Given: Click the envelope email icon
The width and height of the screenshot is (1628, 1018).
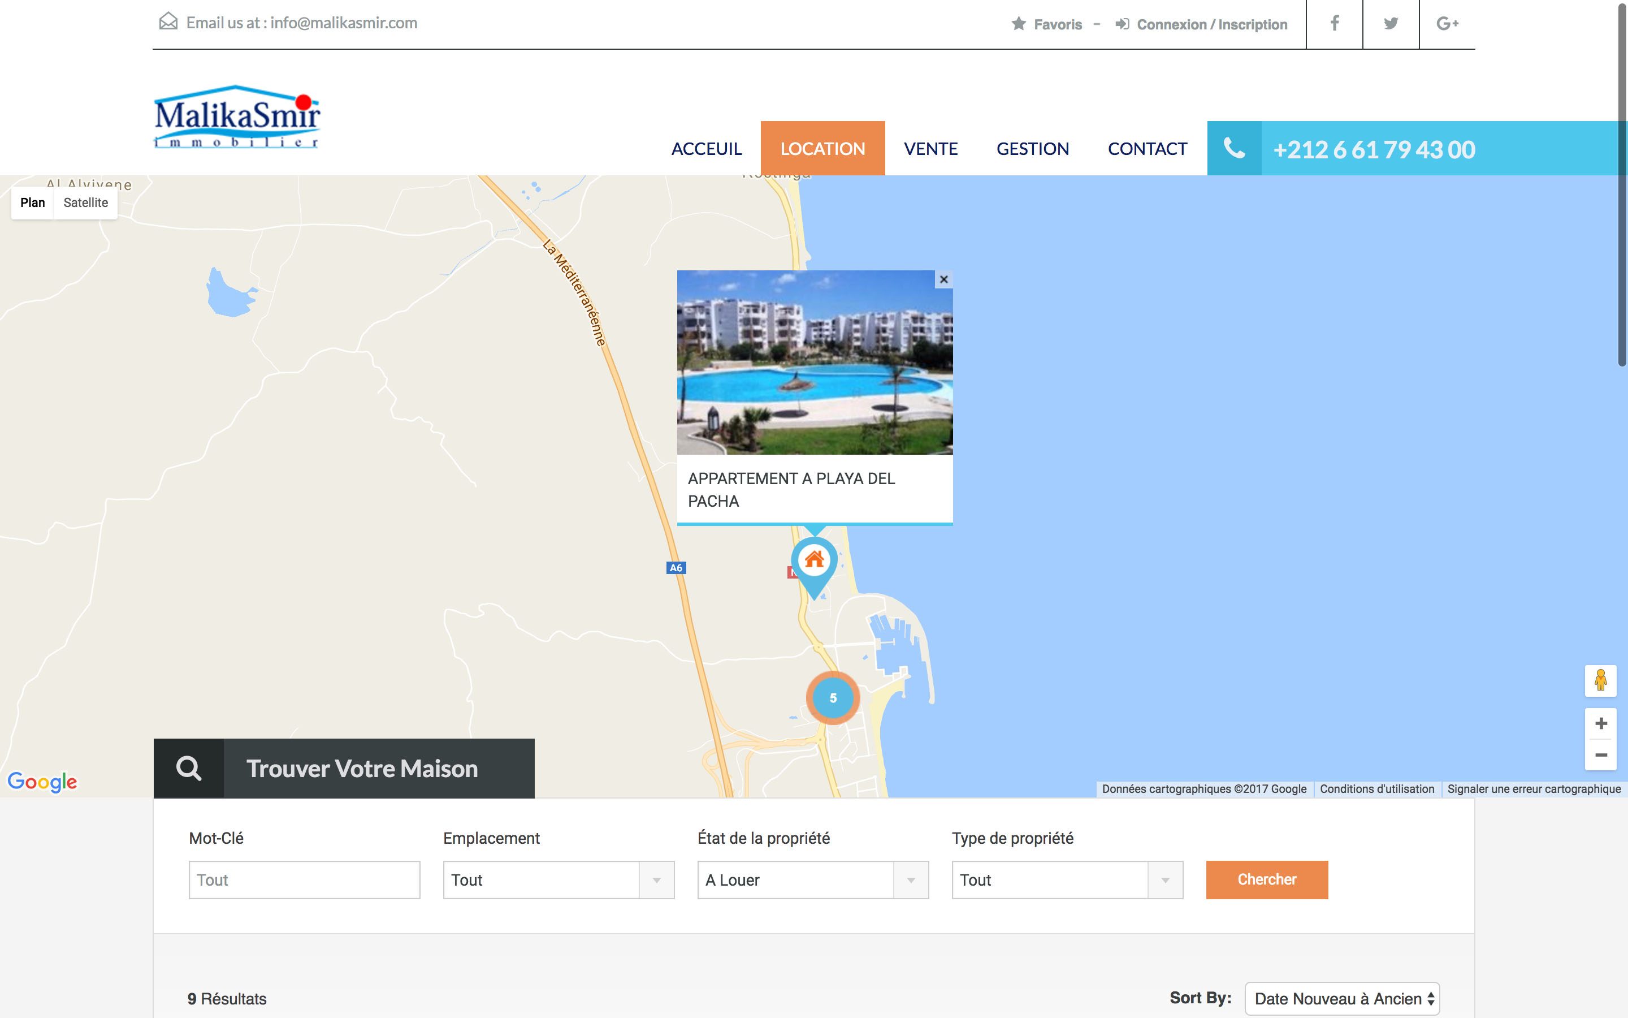Looking at the screenshot, I should coord(168,21).
